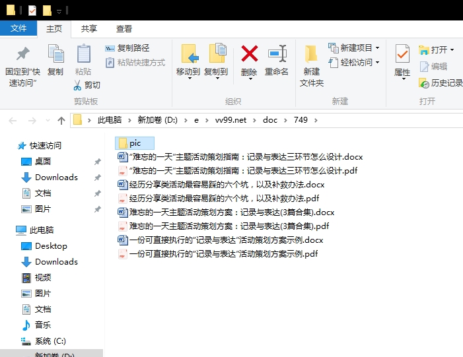
Task: Open Quick access (快速访问) star item
Action: [40, 145]
